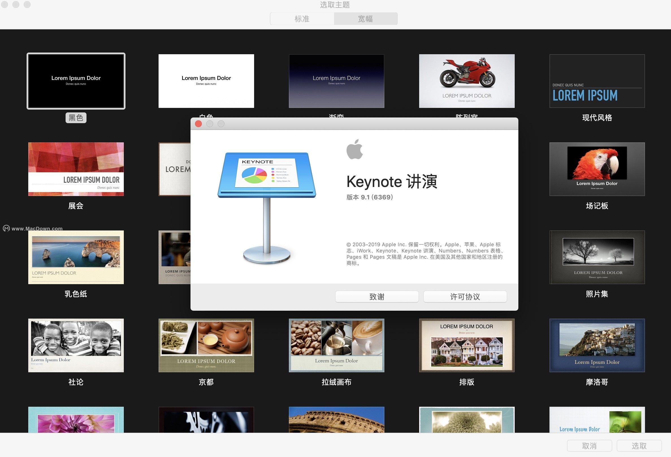Choose the 摩洛哥 theme thumbnail
671x457 pixels.
click(x=597, y=345)
